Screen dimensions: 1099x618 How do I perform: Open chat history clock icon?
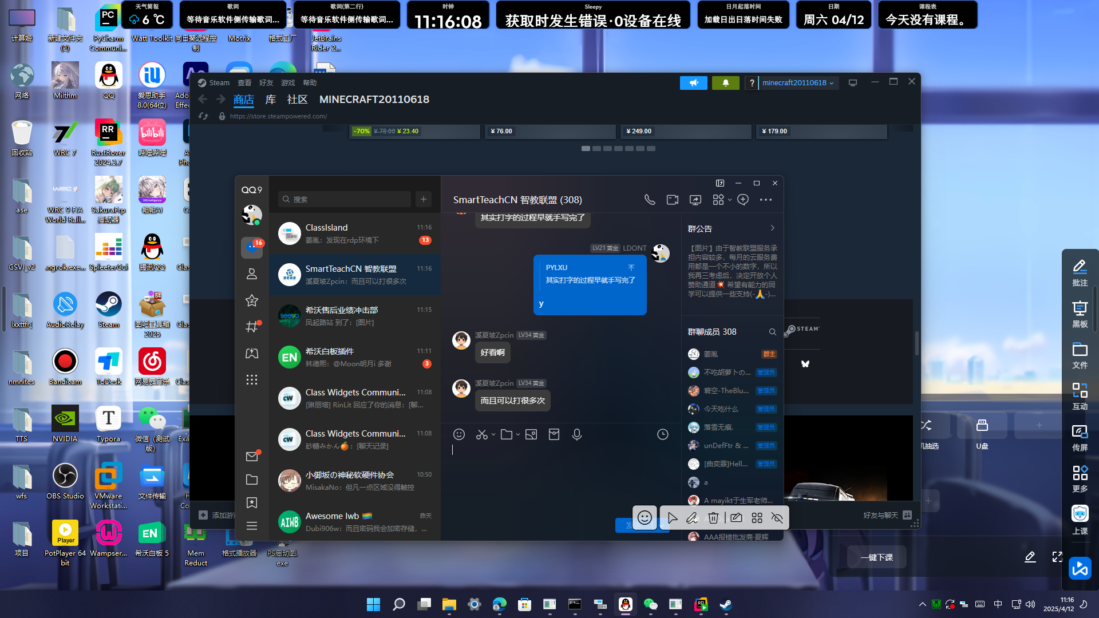[x=662, y=434]
